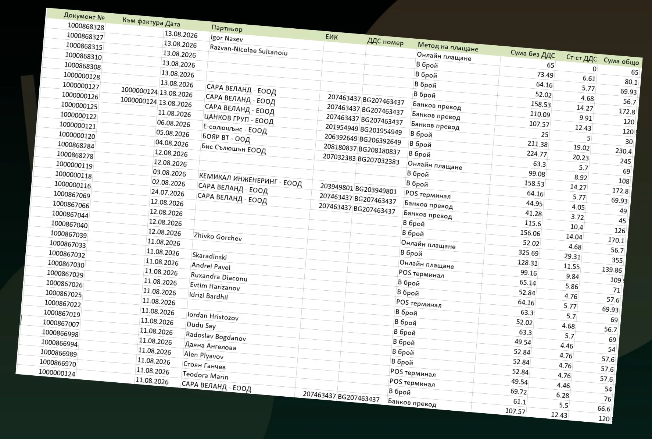Select the Ст-ст ДДС column header
Screen dimensions: 652x439
click(581, 58)
